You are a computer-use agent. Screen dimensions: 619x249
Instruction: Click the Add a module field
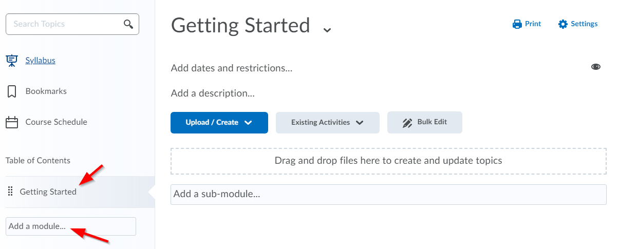pos(71,226)
